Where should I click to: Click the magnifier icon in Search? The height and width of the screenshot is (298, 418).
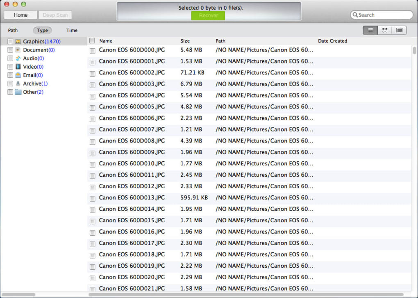point(355,15)
